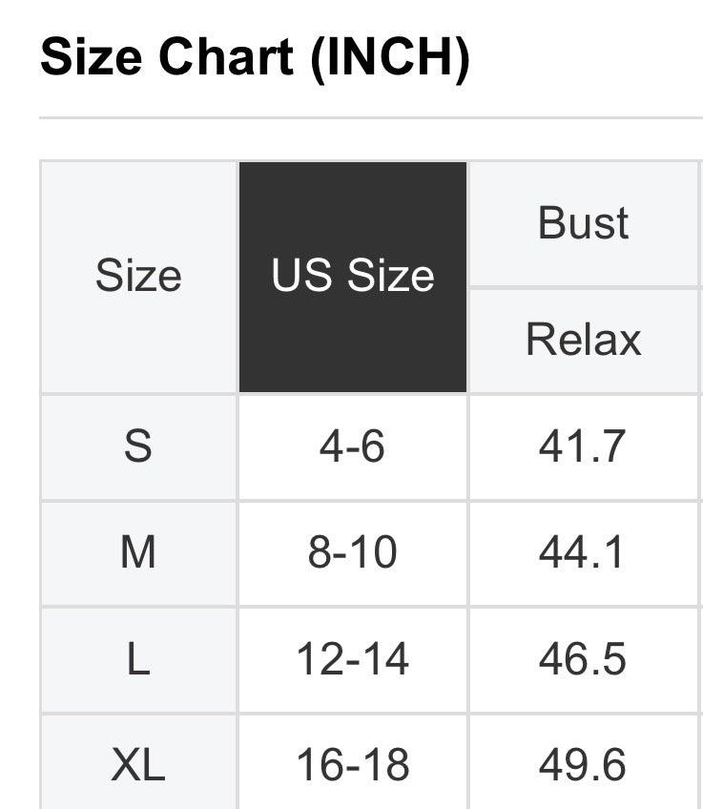Click the 'Bust' column header
This screenshot has width=703, height=809.
coord(583,223)
